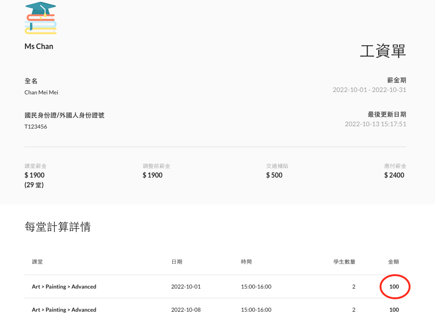Viewport: 435px width, 320px height.
Task: Click the $1900 amount under 課堂薪金
Action: pos(35,175)
